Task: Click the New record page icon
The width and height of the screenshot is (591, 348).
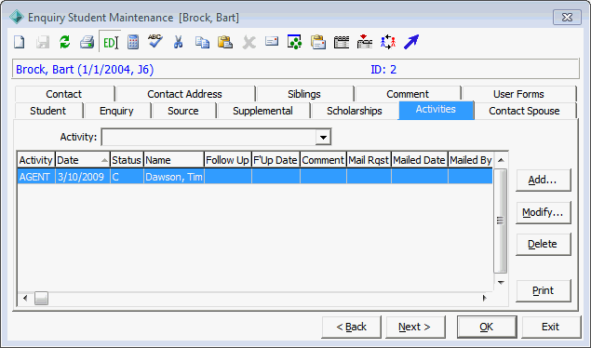Action: pos(20,42)
